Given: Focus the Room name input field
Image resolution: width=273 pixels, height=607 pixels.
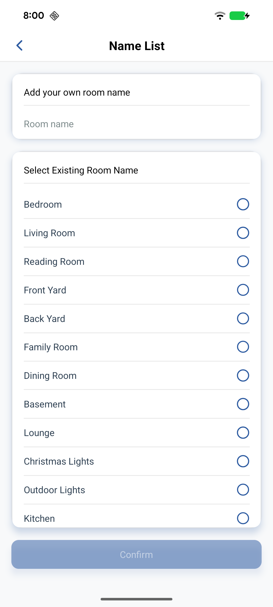Looking at the screenshot, I should (x=136, y=124).
